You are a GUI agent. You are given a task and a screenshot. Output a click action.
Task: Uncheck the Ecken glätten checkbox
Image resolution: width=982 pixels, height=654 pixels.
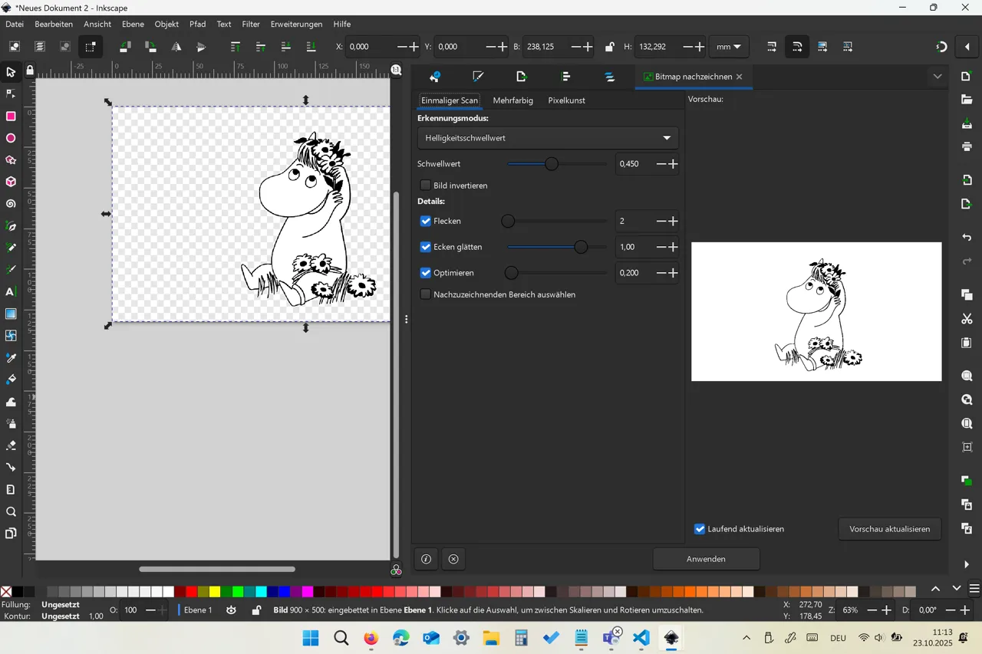426,247
